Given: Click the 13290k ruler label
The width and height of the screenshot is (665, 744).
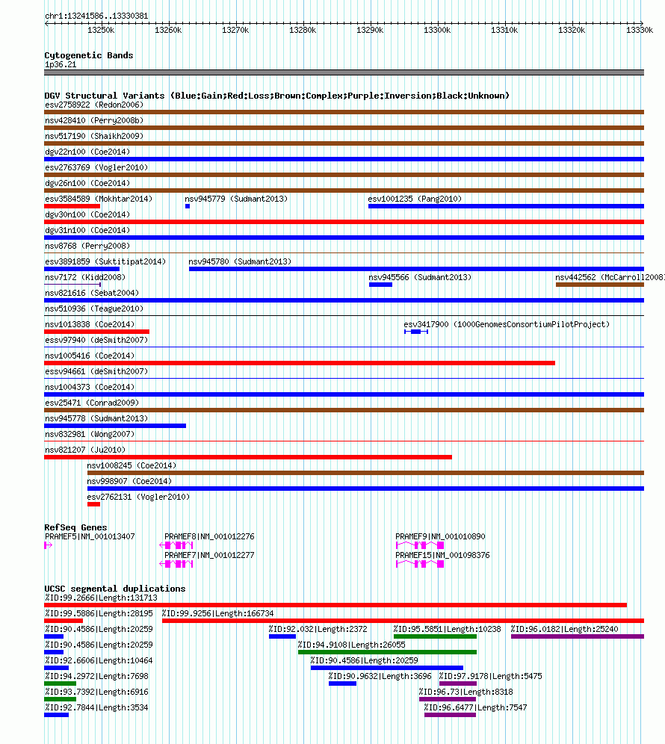Looking at the screenshot, I should [370, 30].
